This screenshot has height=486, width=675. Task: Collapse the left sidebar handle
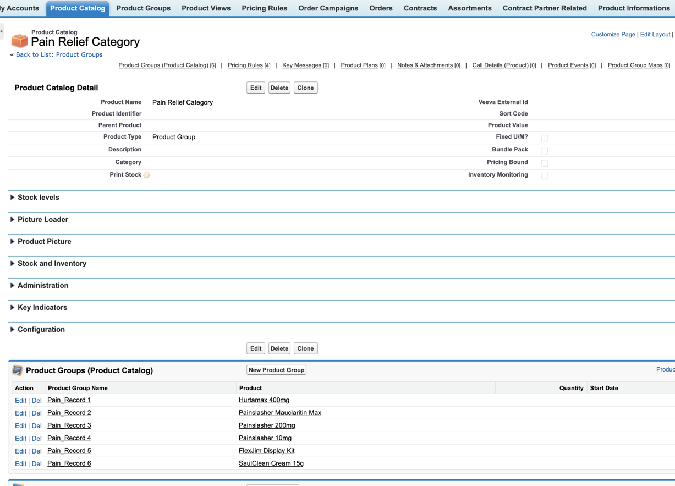pyautogui.click(x=2, y=31)
